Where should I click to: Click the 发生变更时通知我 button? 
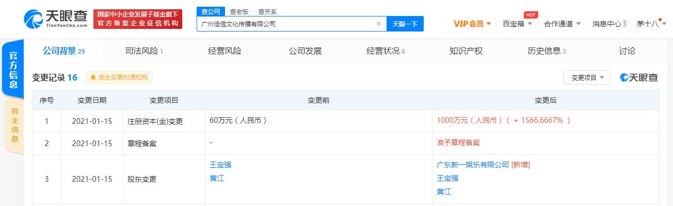click(119, 77)
